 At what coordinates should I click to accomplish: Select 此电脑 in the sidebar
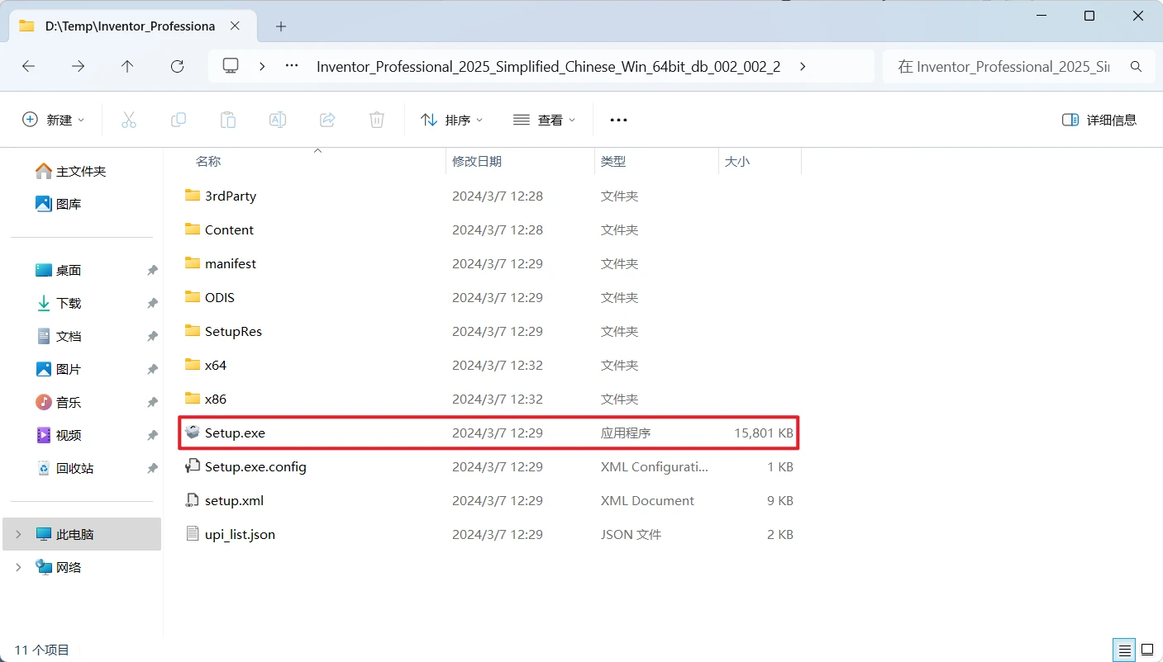click(82, 534)
